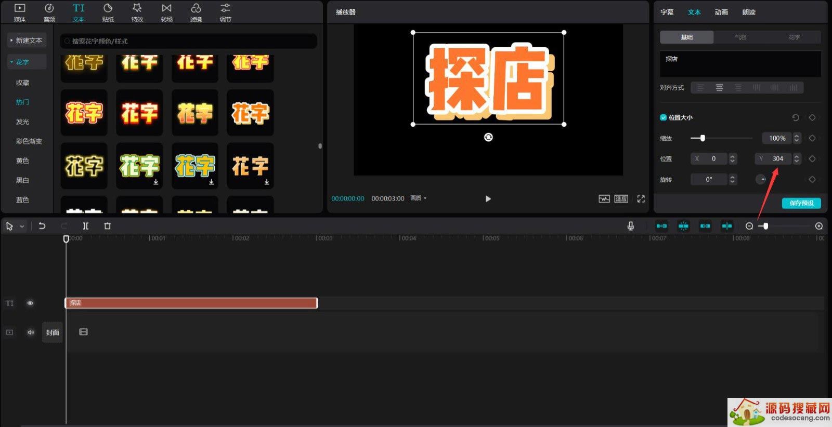Viewport: 832px width, 427px height.
Task: Switch to the 动画 tab
Action: coord(721,12)
